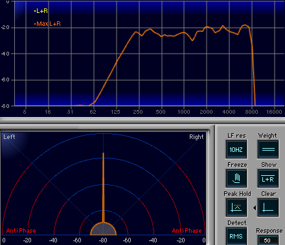The height and width of the screenshot is (245, 285).
Task: Toggle the Weight flat-lines button
Action: coord(268,149)
